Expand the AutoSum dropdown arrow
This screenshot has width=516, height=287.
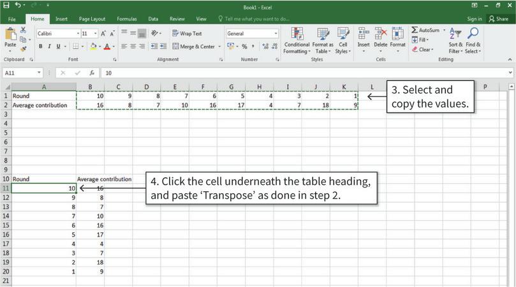coord(445,30)
